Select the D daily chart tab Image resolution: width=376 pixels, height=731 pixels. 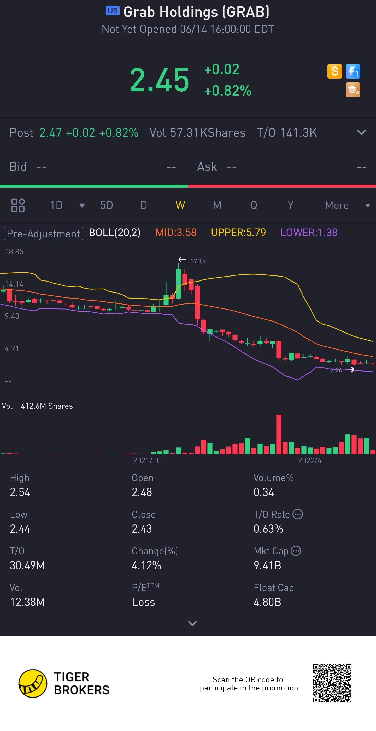144,205
